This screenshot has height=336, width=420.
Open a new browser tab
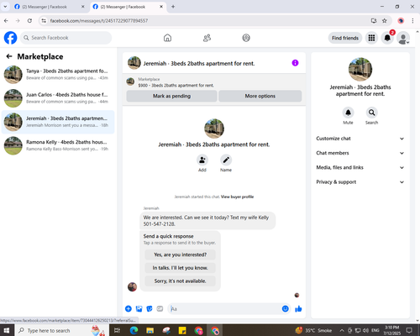click(x=173, y=7)
